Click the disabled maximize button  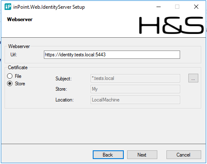point(177,7)
